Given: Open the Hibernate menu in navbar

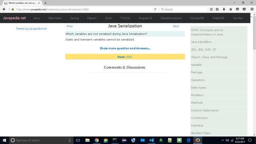Looking at the screenshot, I should point(55,18).
